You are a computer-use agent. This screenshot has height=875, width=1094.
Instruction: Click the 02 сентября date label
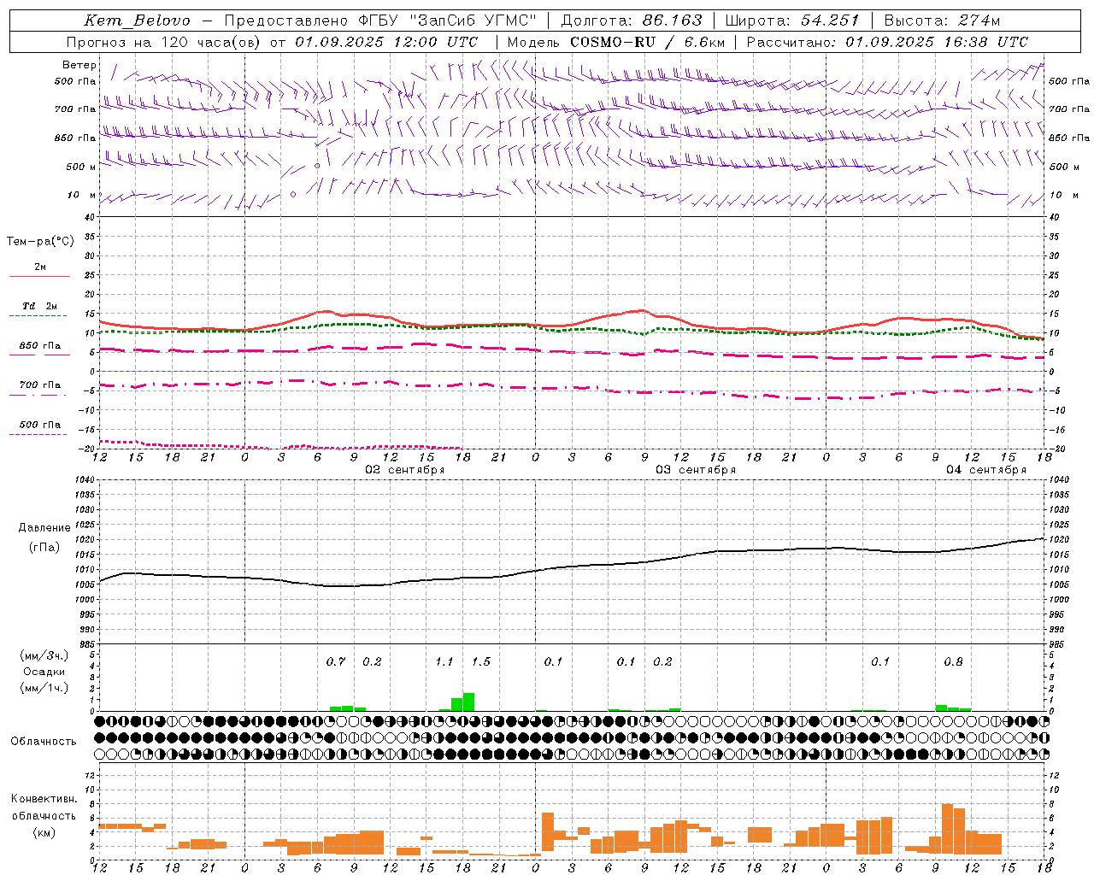pyautogui.click(x=405, y=470)
